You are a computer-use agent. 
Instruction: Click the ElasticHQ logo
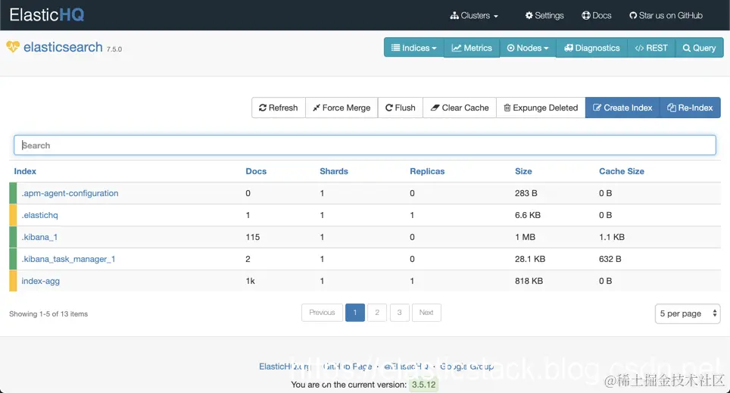coord(46,15)
